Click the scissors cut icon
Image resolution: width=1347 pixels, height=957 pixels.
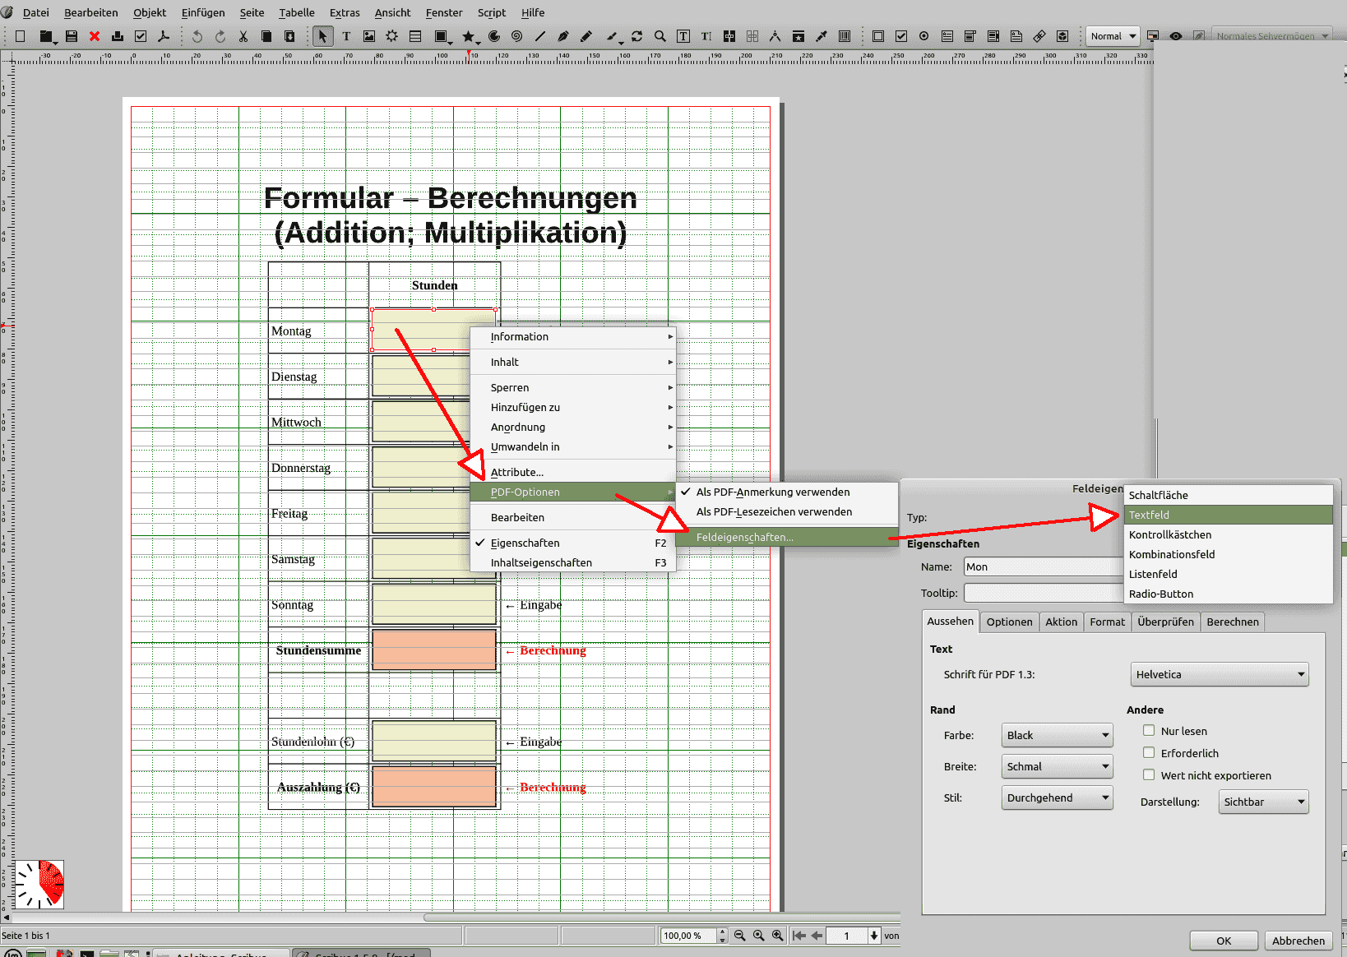click(243, 36)
